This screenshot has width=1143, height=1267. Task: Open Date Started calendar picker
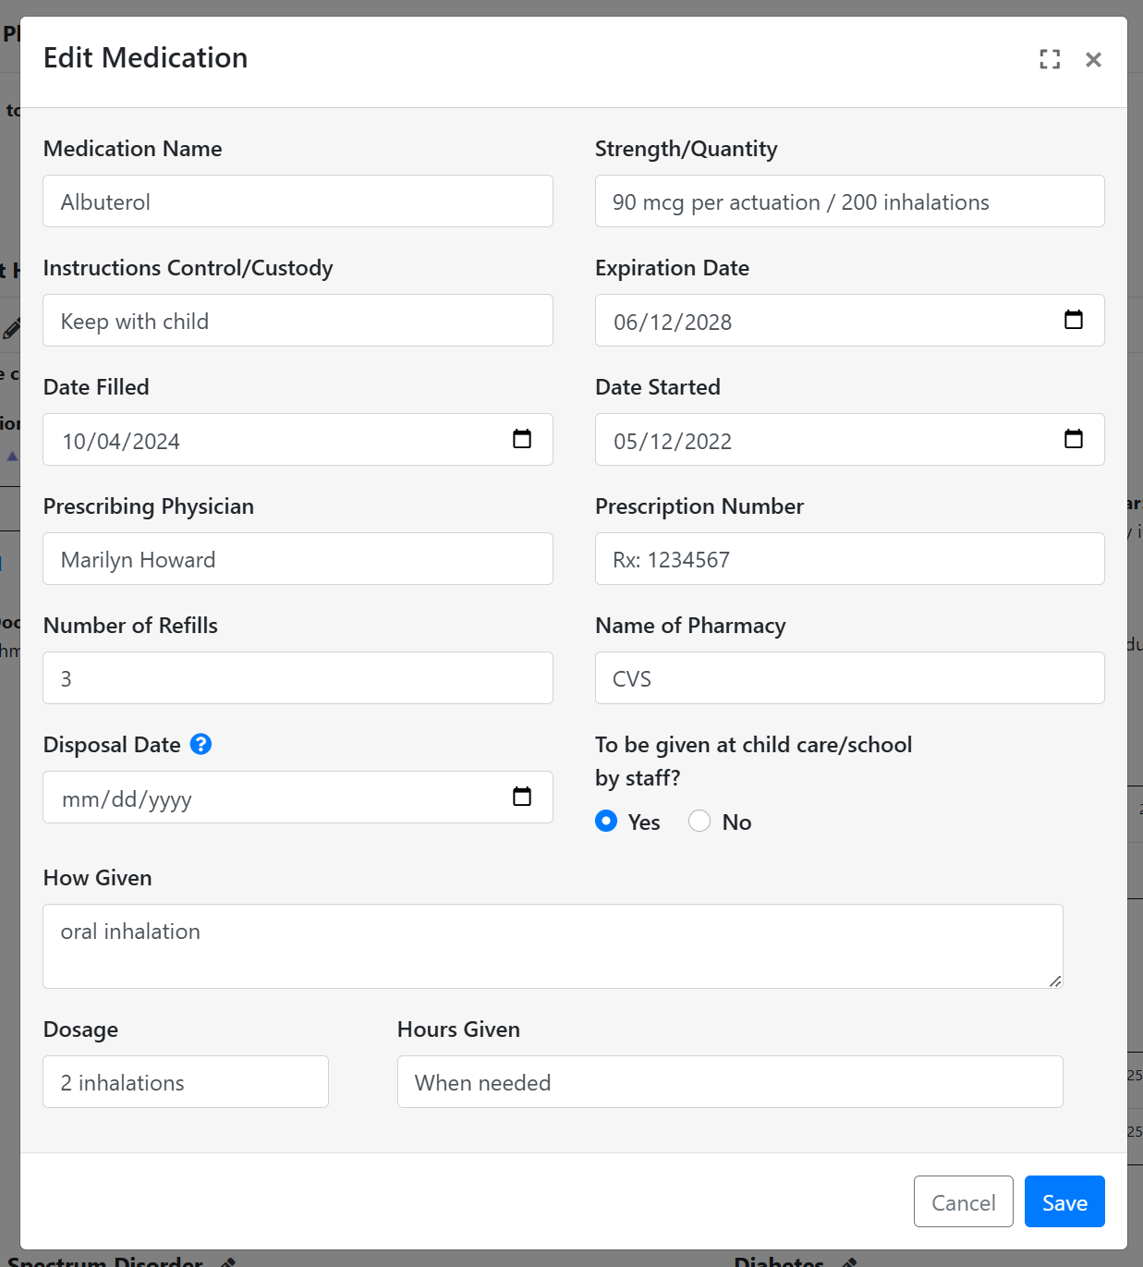click(x=1074, y=439)
